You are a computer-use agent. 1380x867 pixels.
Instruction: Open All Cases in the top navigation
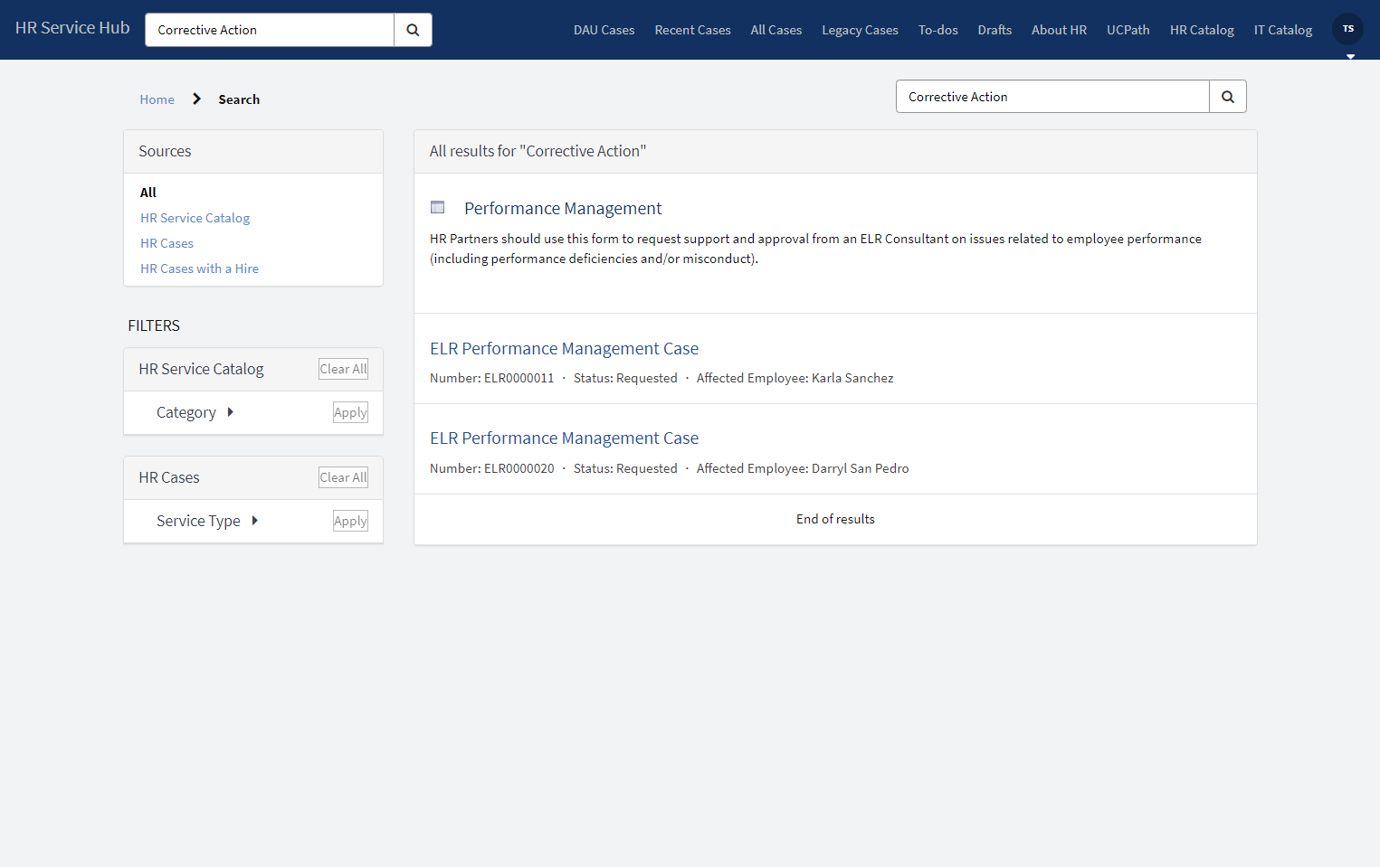pyautogui.click(x=776, y=30)
